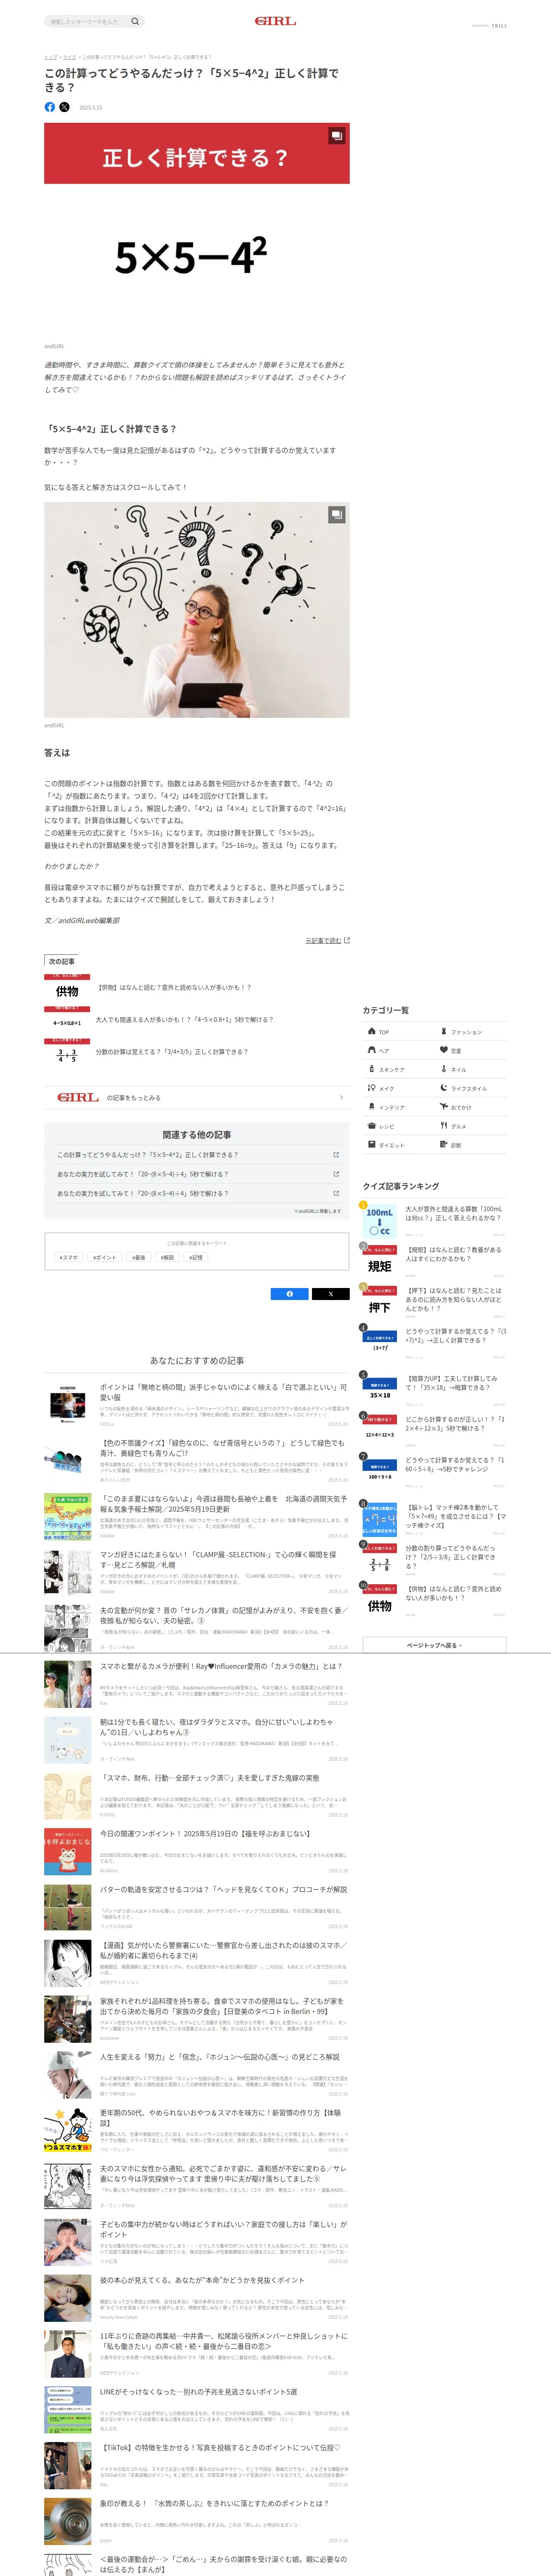Viewport: 551px width, 2576px height.
Task: Open recommended article 今日の開運ワンポイント 福を呼ぶおまじない
Action: click(197, 1852)
